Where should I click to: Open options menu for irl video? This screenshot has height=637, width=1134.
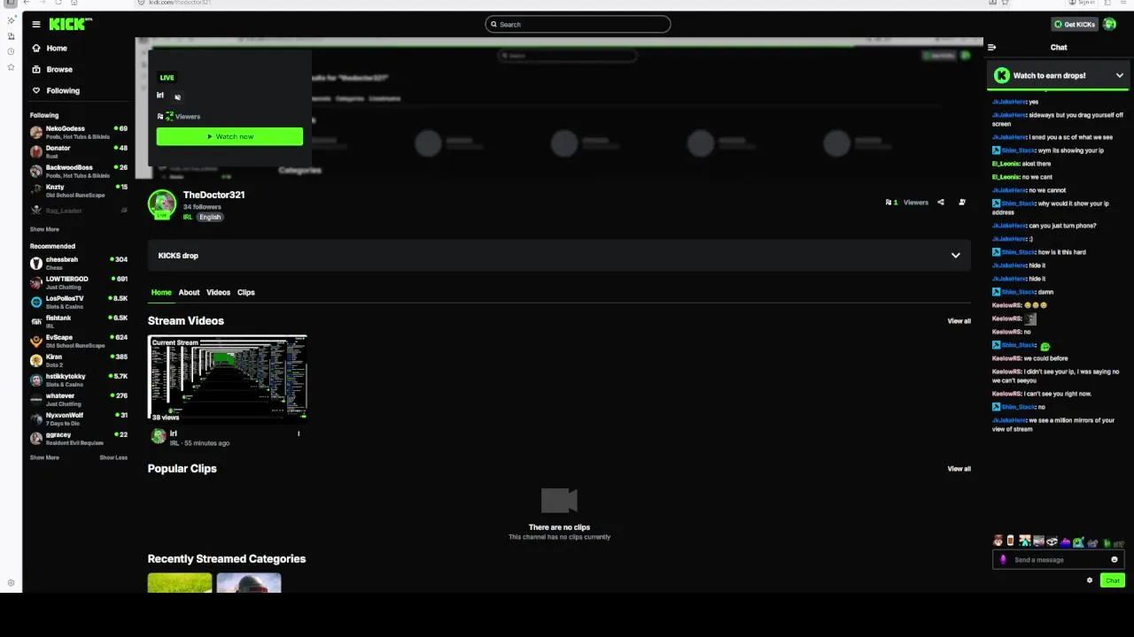tap(299, 434)
